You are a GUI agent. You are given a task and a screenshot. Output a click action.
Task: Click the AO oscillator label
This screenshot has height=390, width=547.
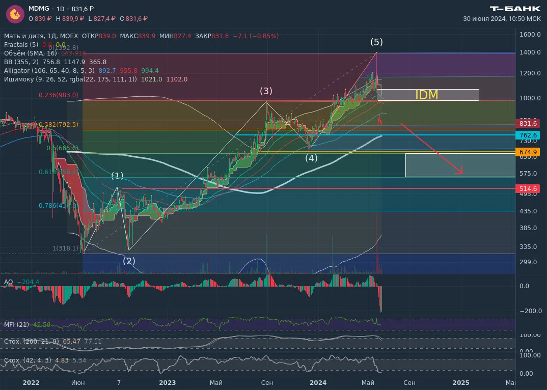(8, 282)
